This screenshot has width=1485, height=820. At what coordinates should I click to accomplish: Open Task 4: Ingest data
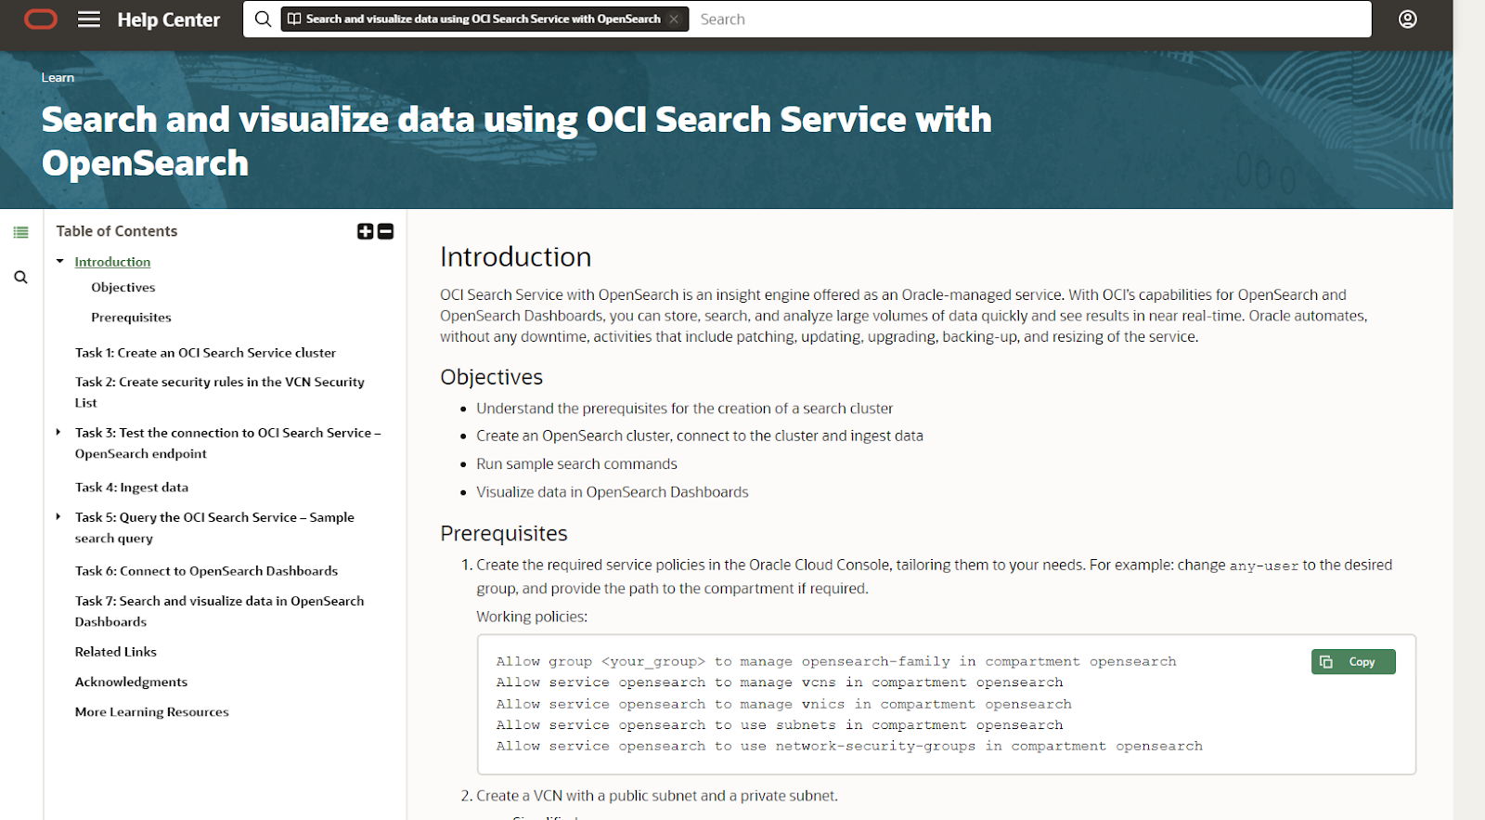point(132,487)
